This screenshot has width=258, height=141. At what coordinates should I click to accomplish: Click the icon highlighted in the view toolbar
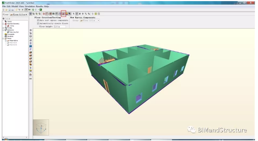[64, 14]
